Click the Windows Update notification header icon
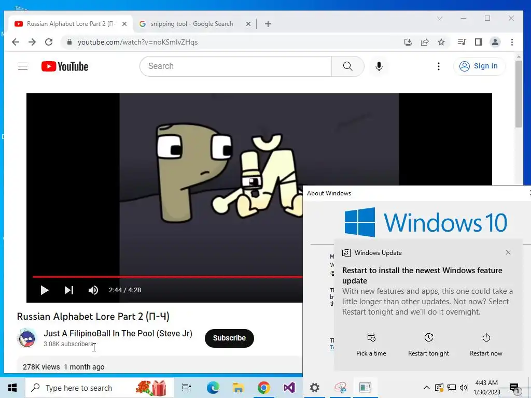This screenshot has width=531, height=398. pyautogui.click(x=346, y=253)
